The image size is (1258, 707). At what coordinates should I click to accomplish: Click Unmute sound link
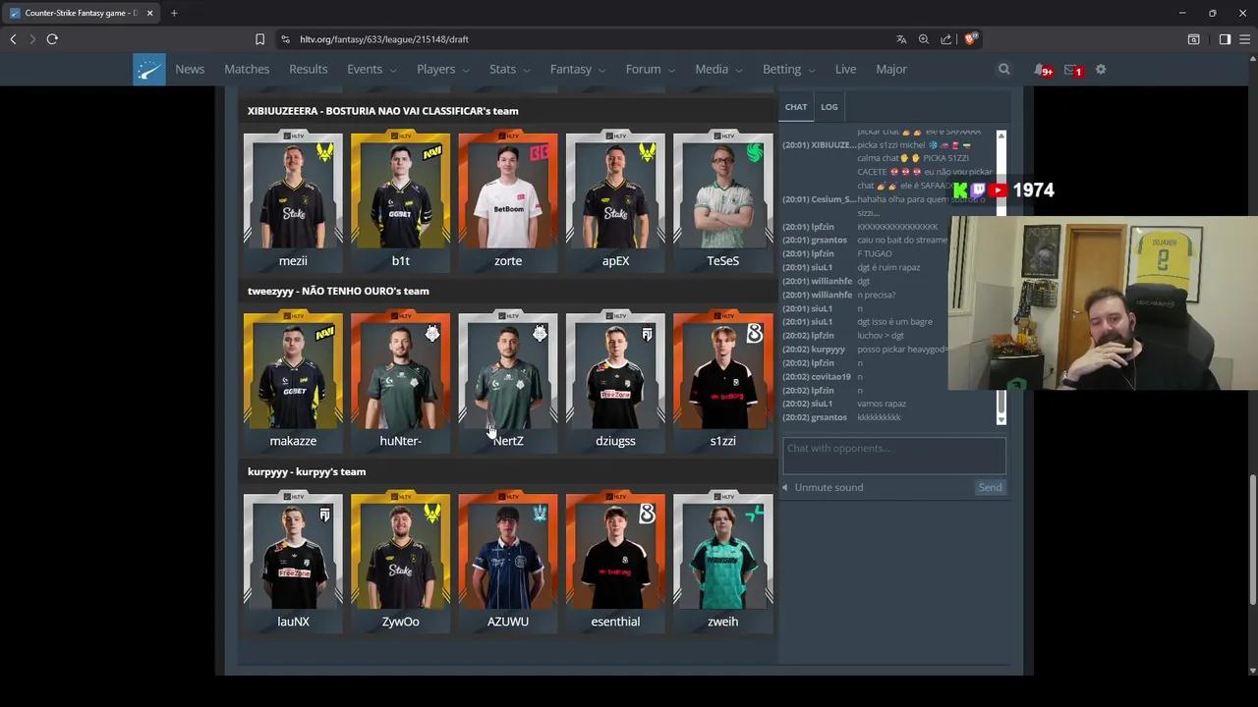coord(829,487)
